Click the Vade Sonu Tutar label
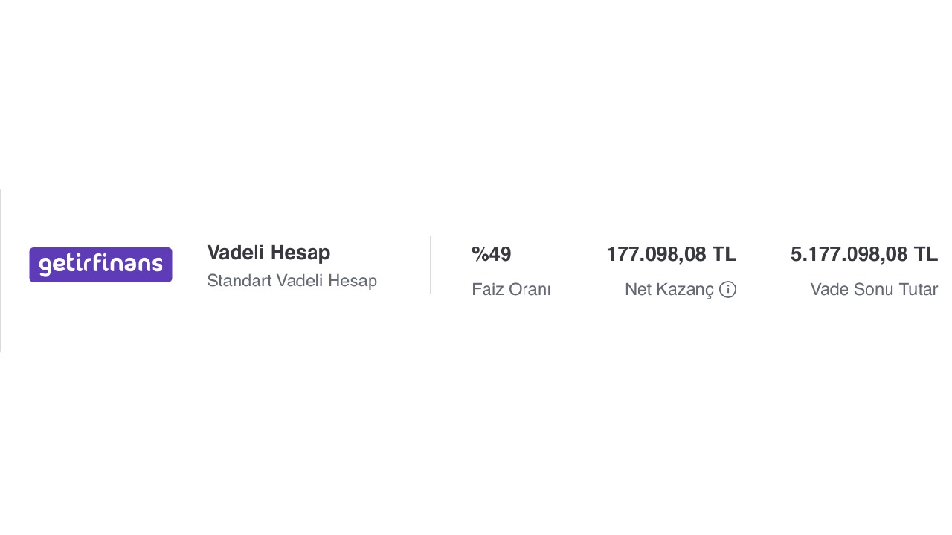The image size is (952, 535). click(874, 290)
